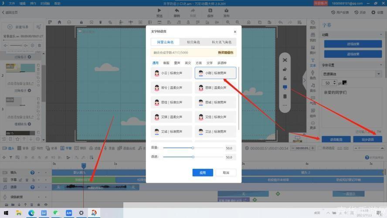Viewport: 387px width, 218px height.
Task: Return to home via 返回主页
Action: 10,12
